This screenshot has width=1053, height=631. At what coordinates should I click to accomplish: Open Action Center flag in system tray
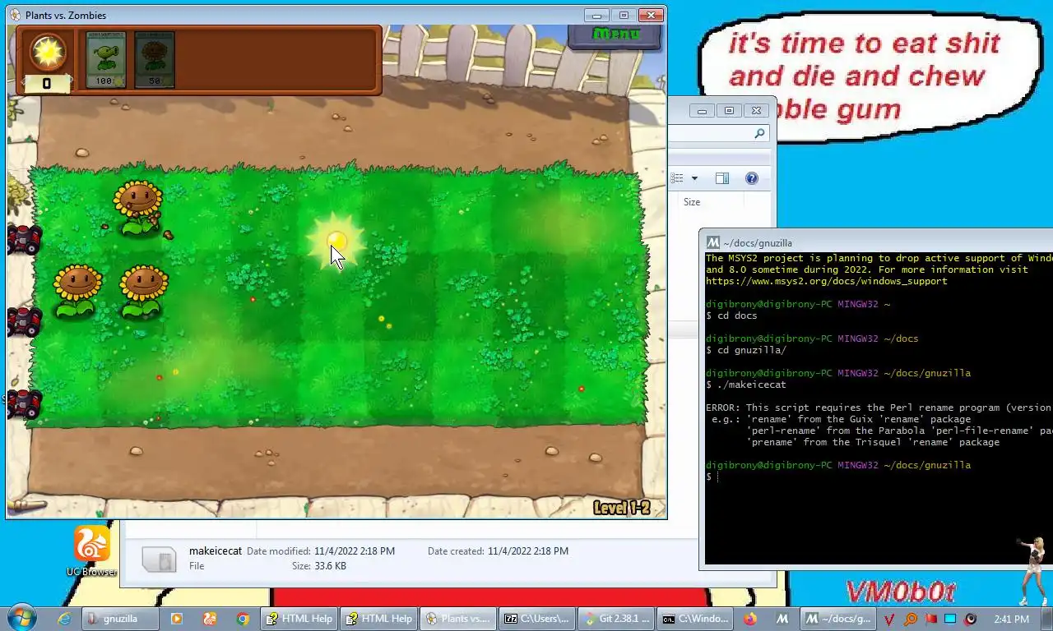coord(930,619)
